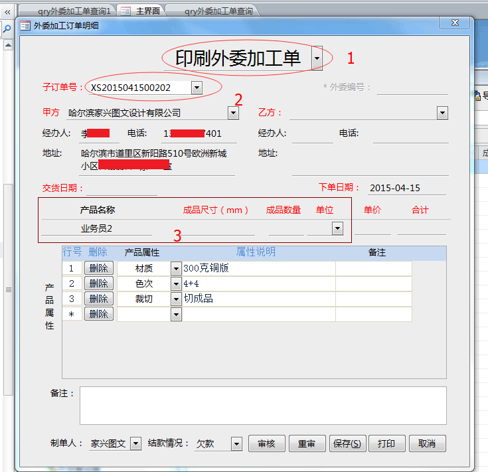The image size is (488, 472).
Task: Open the 甲方 company dropdown
Action: click(233, 114)
